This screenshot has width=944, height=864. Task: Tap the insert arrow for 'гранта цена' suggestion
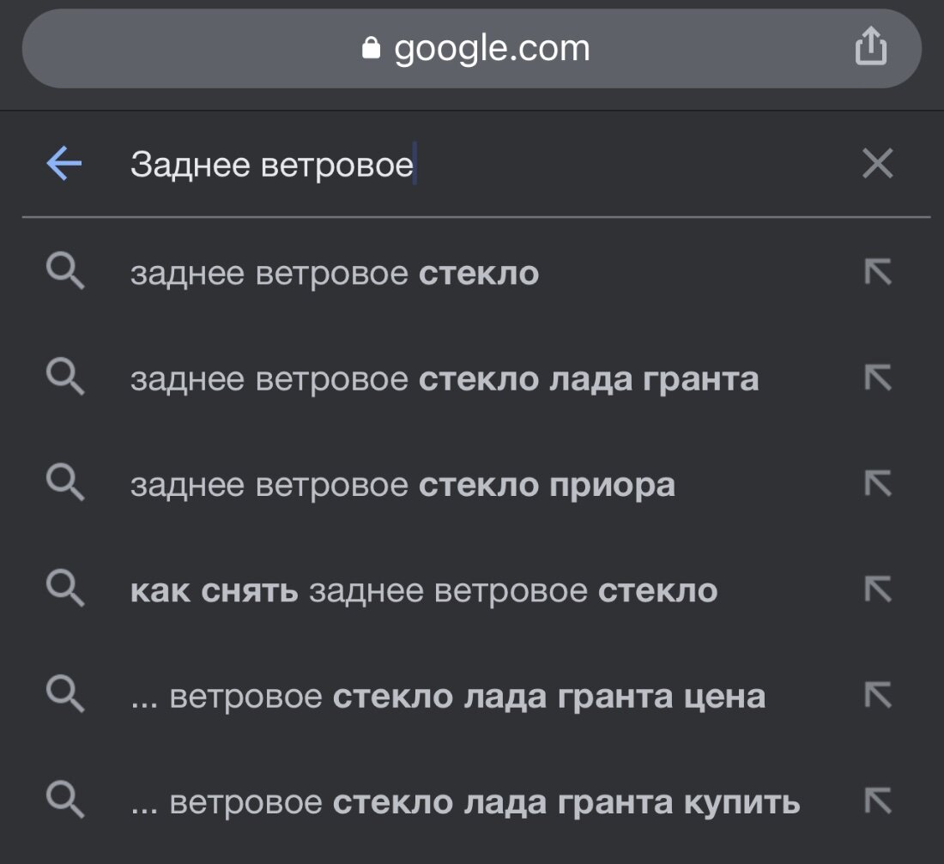pyautogui.click(x=878, y=696)
